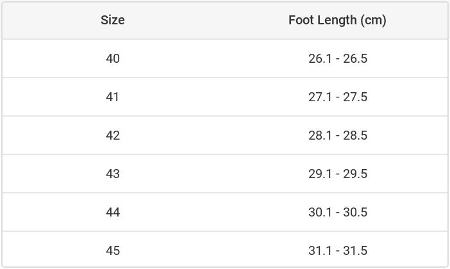Select the size 43 cell
The image size is (450, 269).
point(113,174)
